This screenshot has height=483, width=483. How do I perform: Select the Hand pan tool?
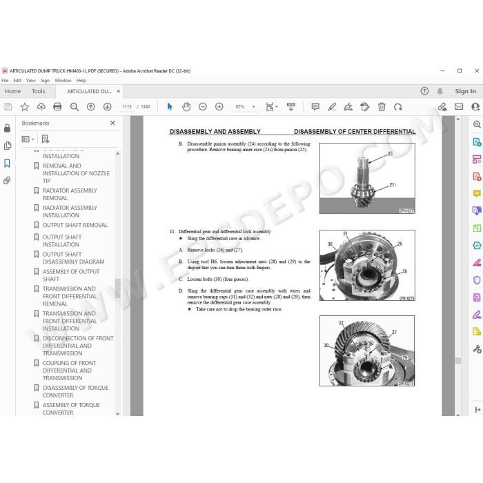186,107
